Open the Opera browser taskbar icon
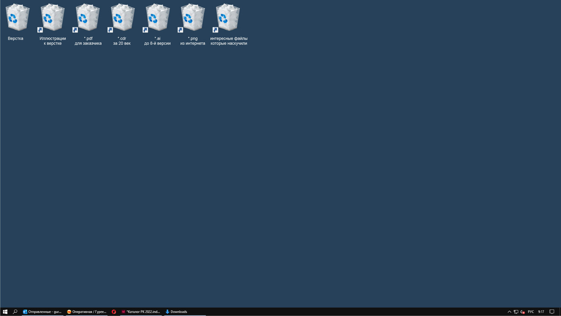The width and height of the screenshot is (561, 316). (x=114, y=312)
